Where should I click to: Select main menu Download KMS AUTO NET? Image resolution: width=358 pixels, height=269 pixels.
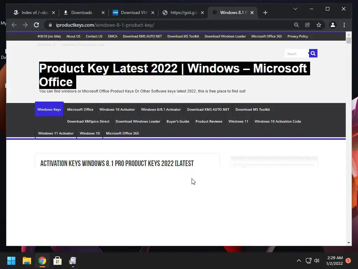pos(208,109)
